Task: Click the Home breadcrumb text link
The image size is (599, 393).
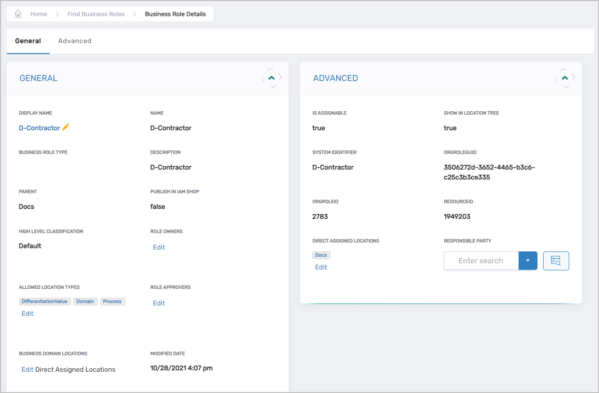Action: pyautogui.click(x=39, y=14)
